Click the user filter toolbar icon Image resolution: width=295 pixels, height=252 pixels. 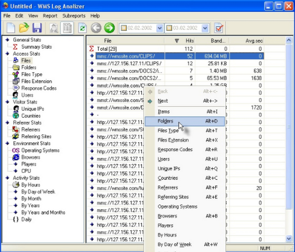(x=54, y=28)
